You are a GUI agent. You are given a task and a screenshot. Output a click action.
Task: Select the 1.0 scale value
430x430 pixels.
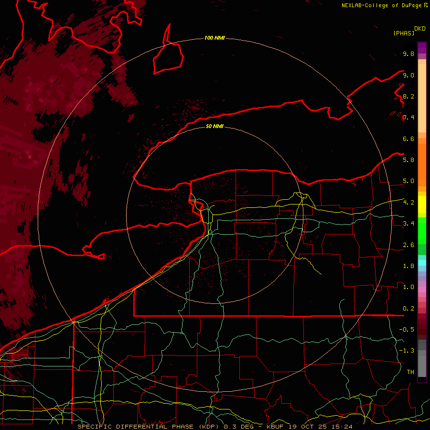pos(408,287)
